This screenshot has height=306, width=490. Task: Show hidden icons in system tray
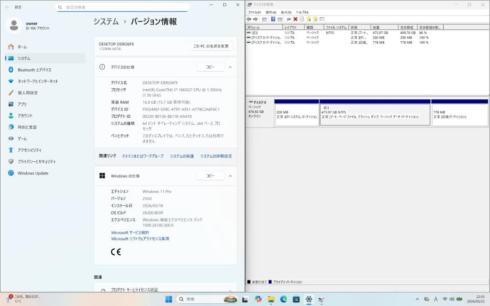pyautogui.click(x=417, y=299)
